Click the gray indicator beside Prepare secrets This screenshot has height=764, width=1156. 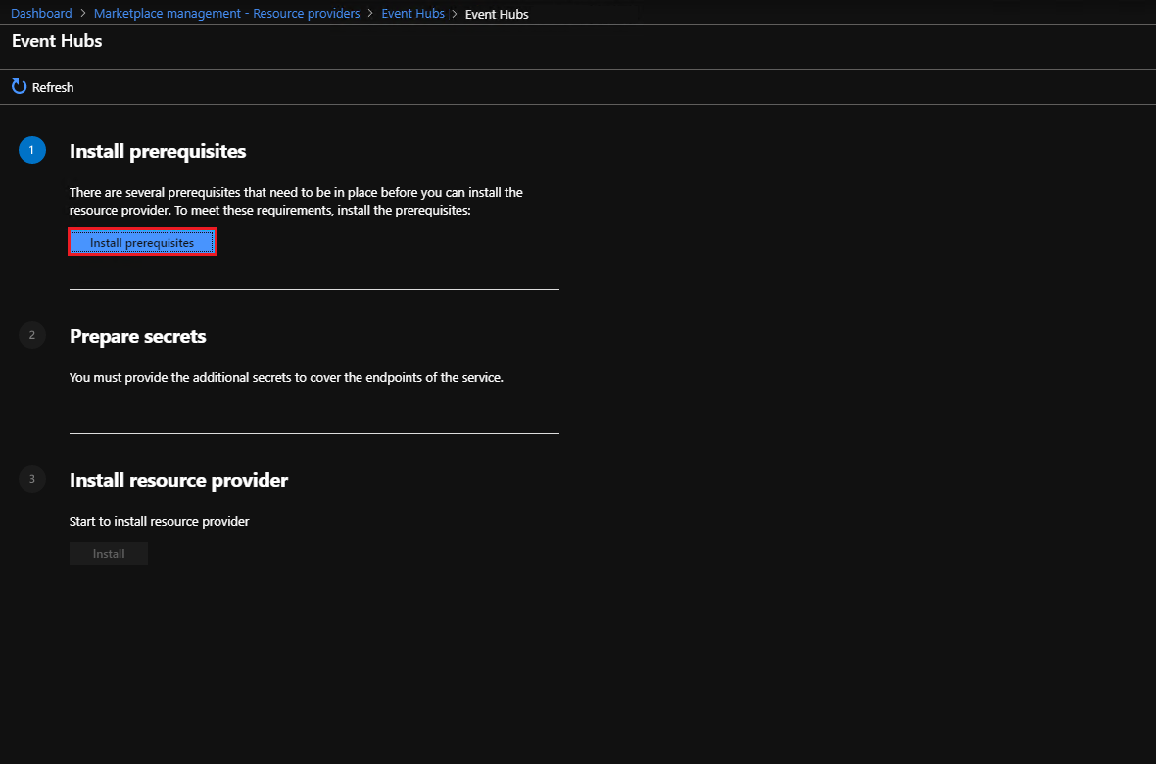click(31, 335)
